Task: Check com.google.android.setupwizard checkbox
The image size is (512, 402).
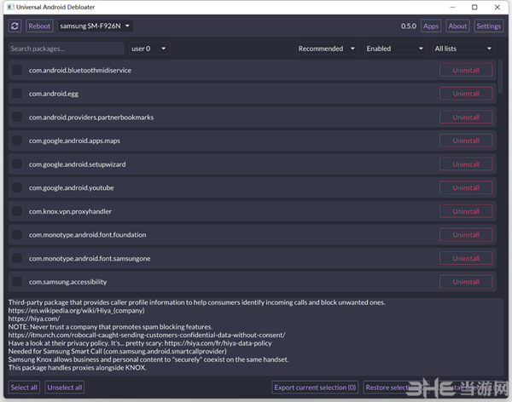Action: [x=17, y=164]
